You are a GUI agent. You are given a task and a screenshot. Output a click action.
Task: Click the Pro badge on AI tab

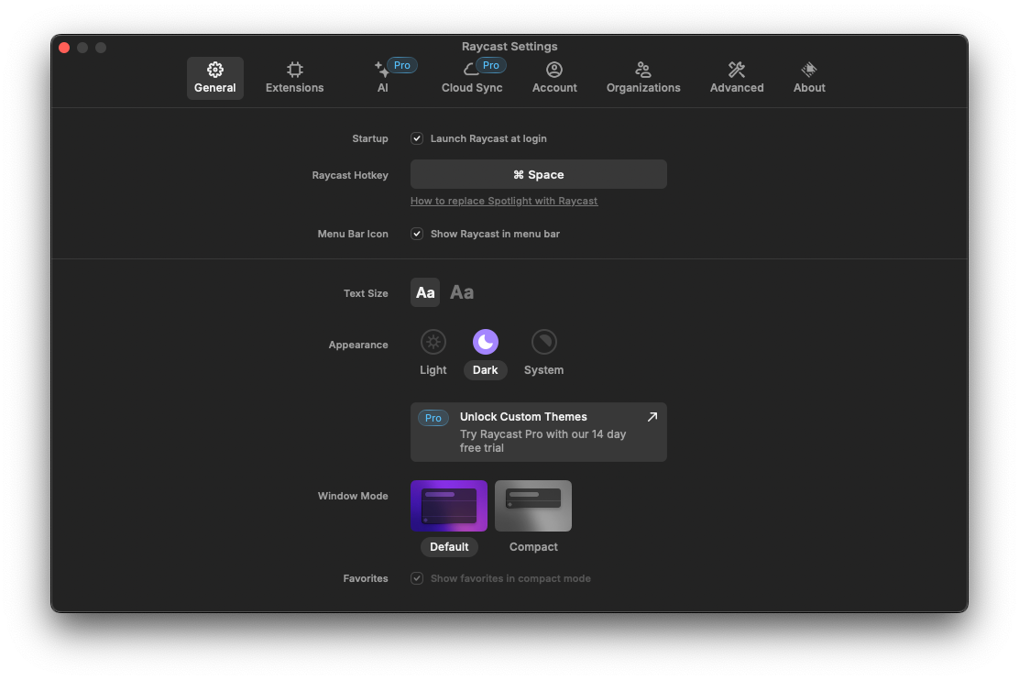click(401, 65)
